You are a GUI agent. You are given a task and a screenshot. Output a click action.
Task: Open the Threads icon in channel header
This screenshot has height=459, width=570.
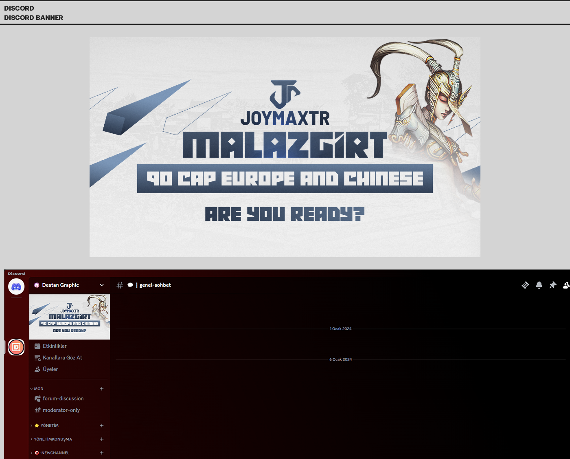coord(525,285)
